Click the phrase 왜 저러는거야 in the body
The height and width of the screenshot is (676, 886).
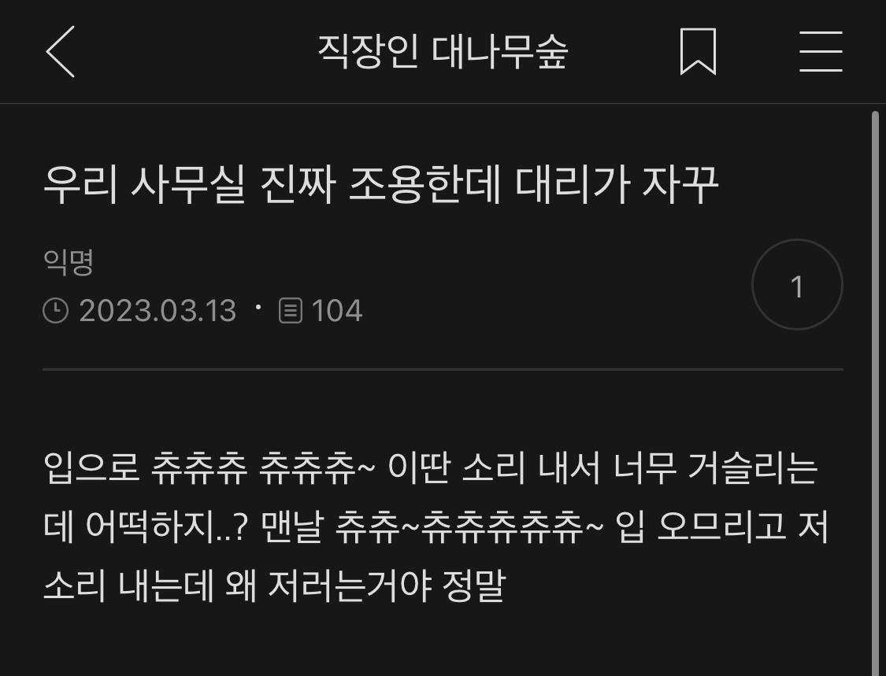[x=328, y=585]
